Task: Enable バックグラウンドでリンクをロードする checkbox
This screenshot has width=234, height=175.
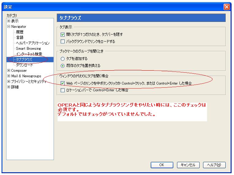Action: pyautogui.click(x=62, y=41)
